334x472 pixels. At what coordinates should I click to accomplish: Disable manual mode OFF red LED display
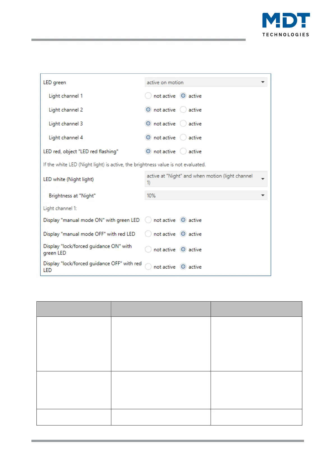point(148,234)
